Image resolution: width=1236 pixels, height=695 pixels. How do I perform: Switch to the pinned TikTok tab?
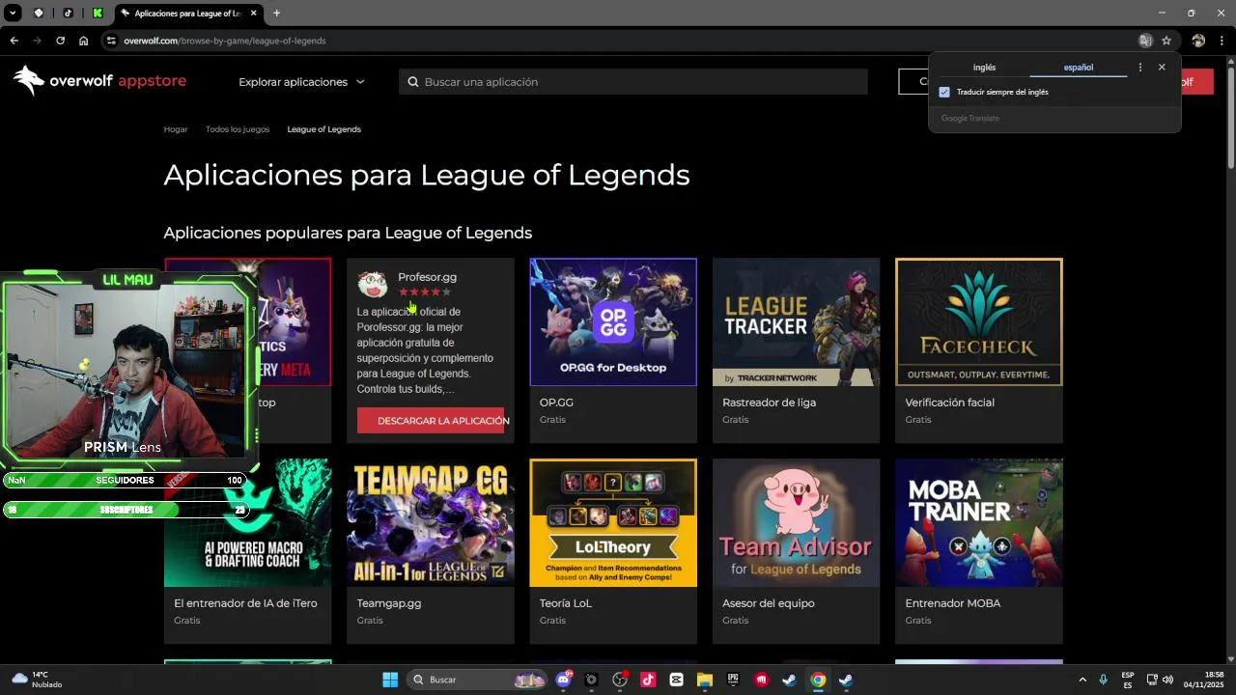click(x=68, y=14)
